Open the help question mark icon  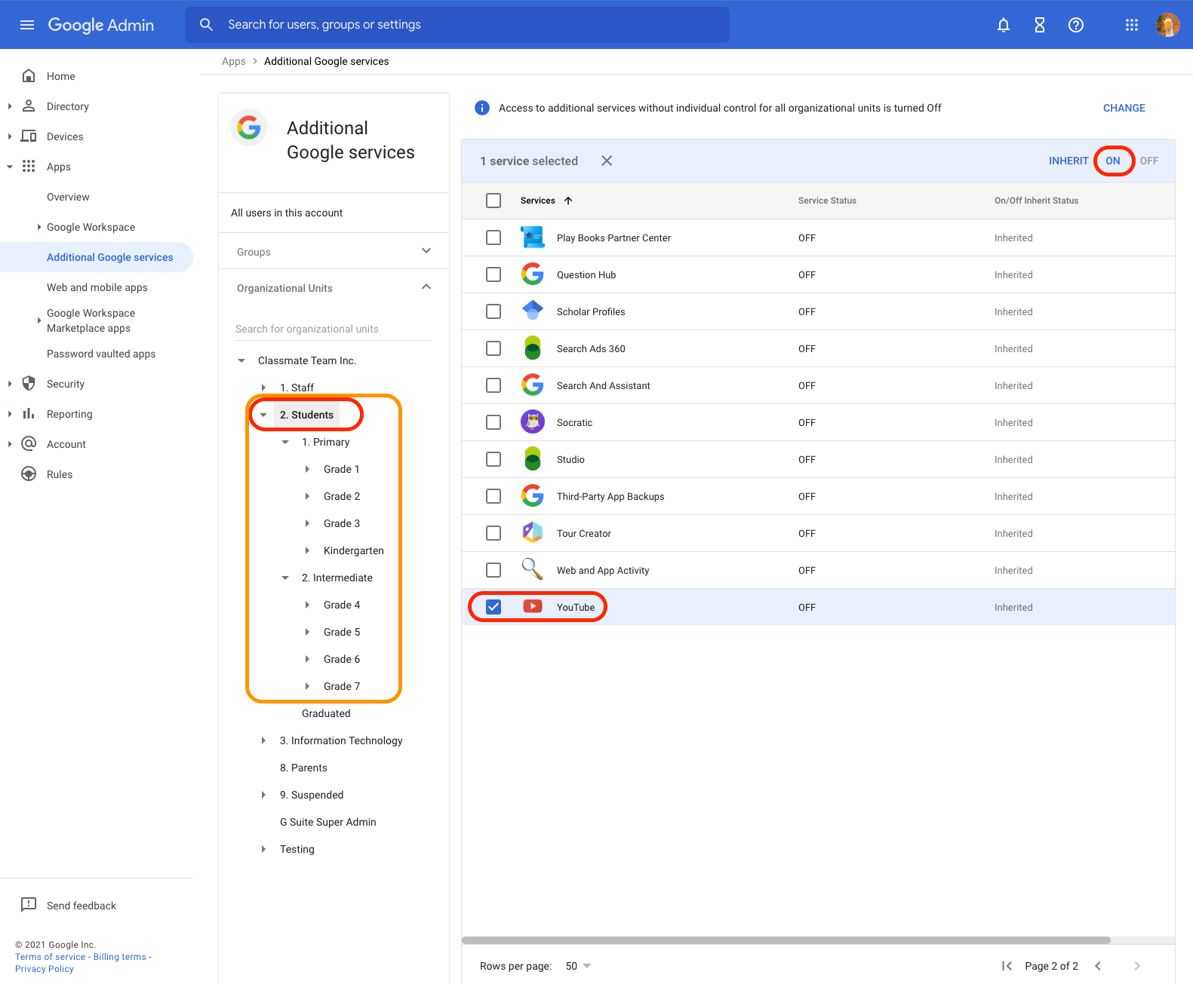1075,25
